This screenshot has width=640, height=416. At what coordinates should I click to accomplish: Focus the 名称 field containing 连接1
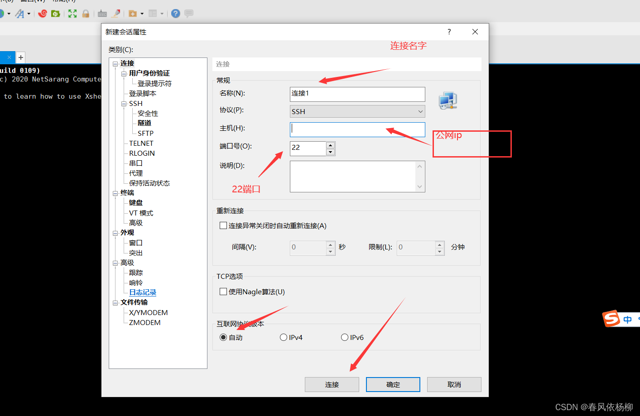coord(357,94)
